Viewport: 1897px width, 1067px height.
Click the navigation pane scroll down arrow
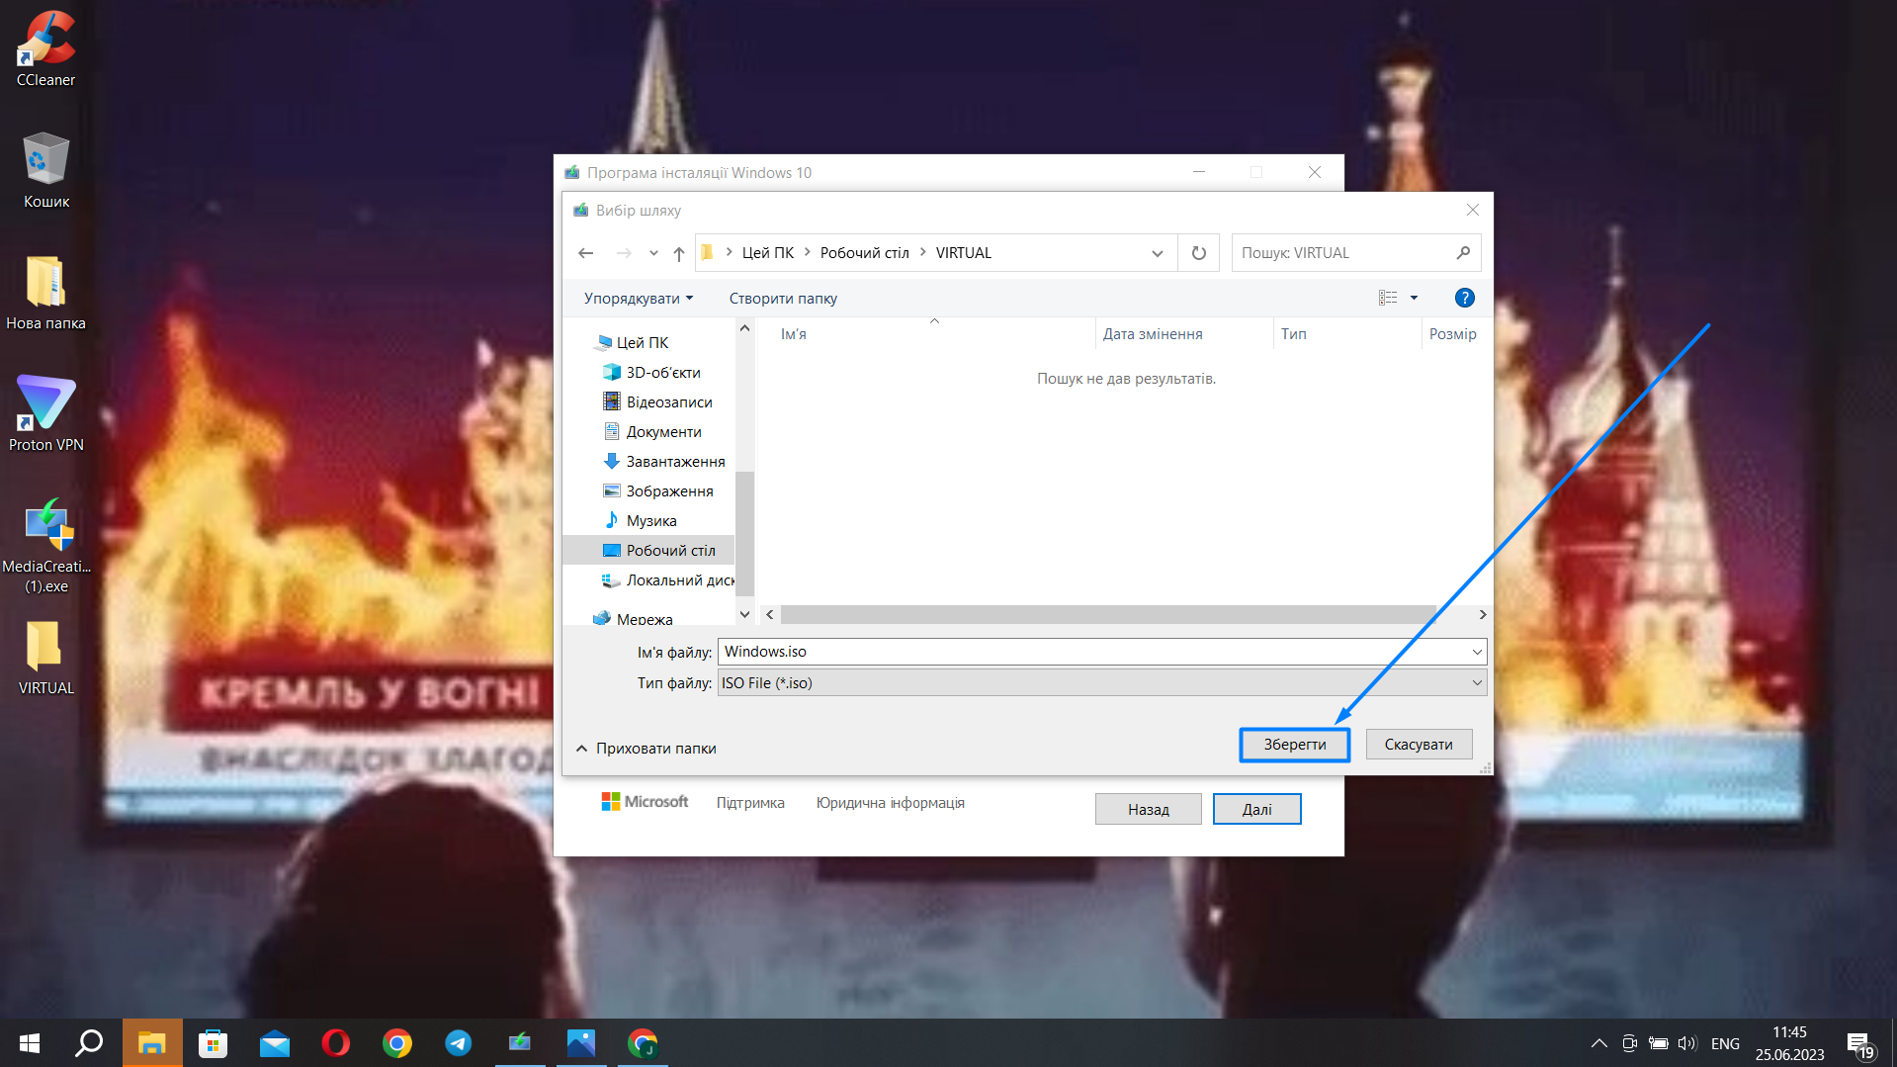coord(745,614)
